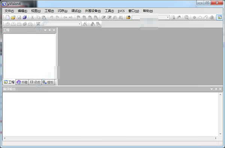
Task: Open the 视图(V) menu
Action: point(36,11)
